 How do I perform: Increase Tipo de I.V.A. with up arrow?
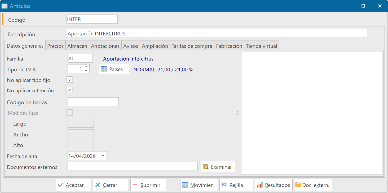(x=86, y=67)
